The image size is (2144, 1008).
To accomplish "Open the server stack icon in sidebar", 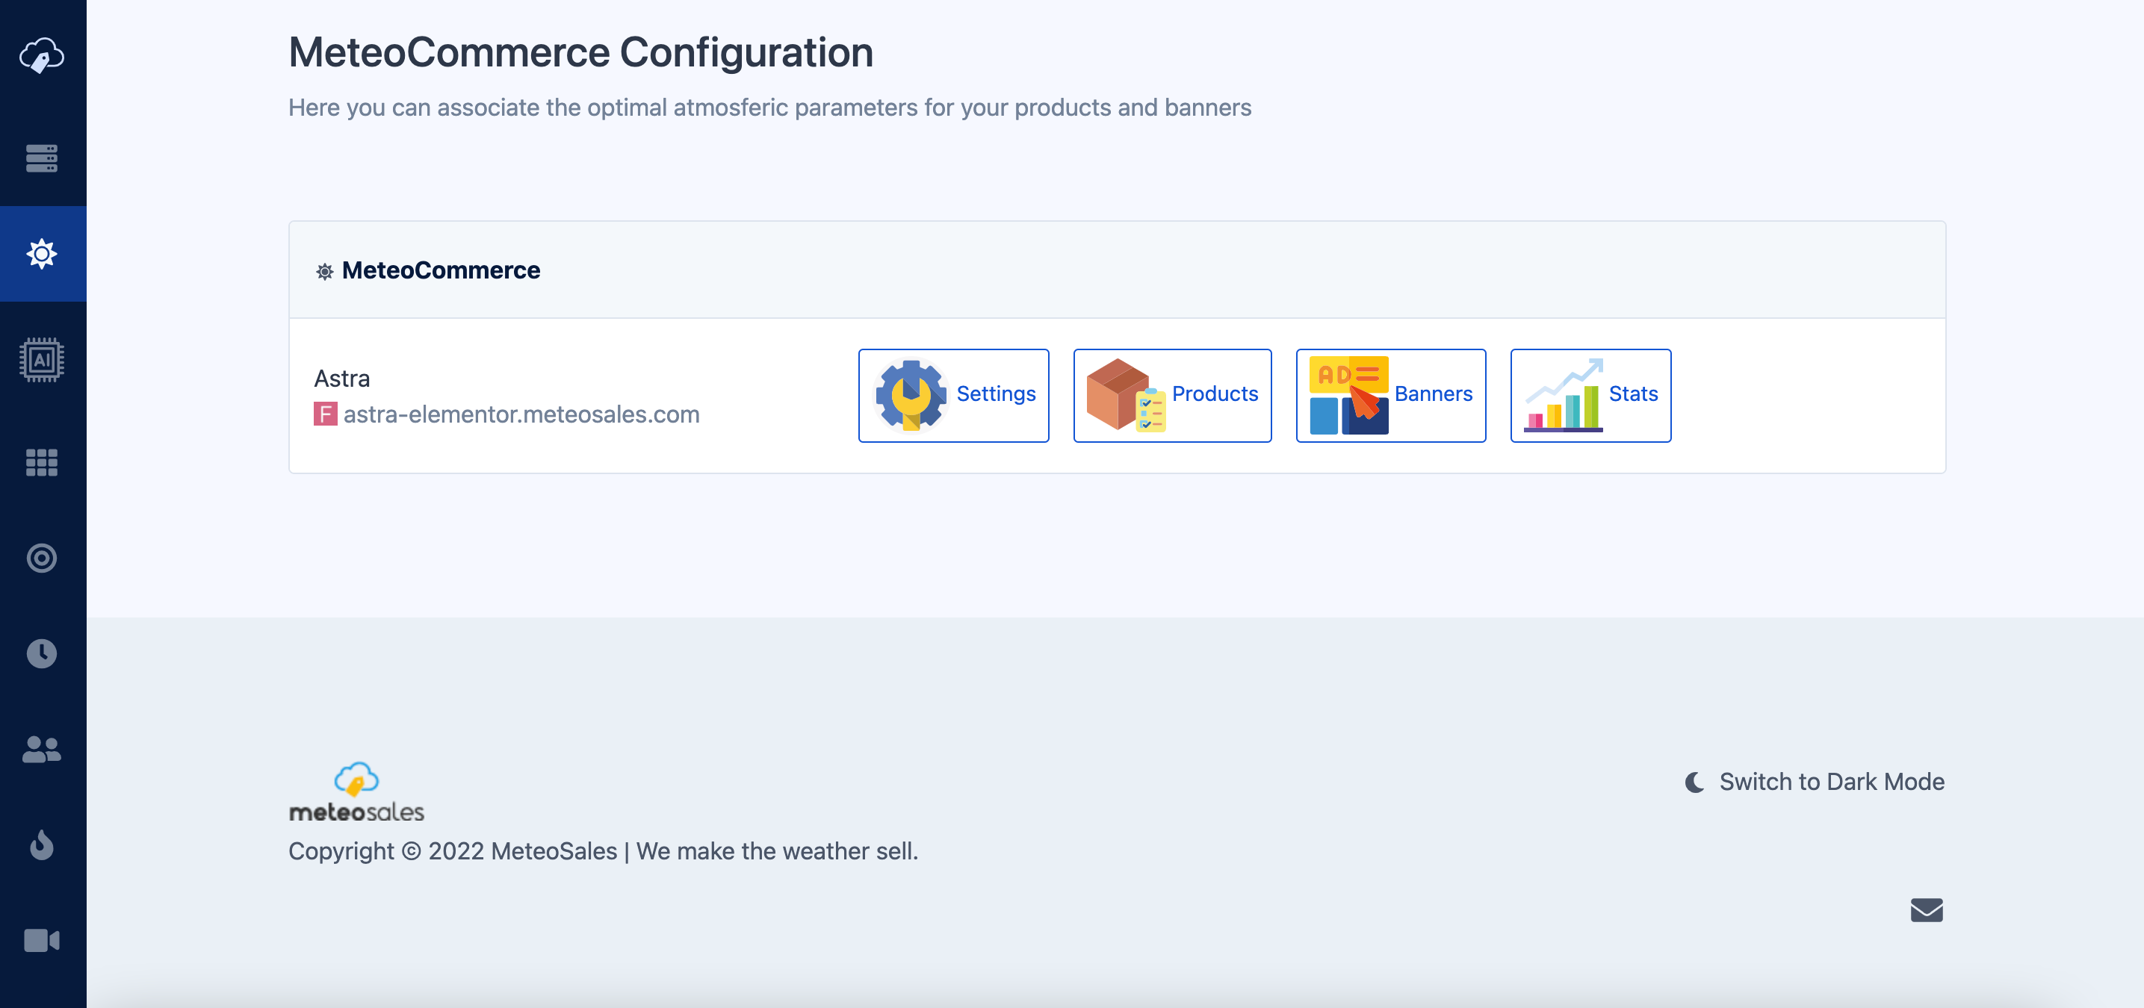I will [42, 158].
